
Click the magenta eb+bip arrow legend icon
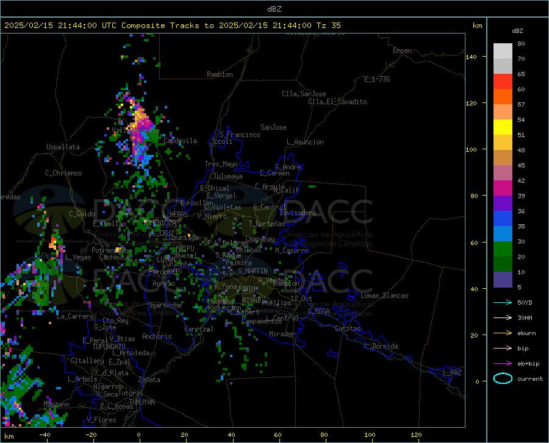coord(503,364)
